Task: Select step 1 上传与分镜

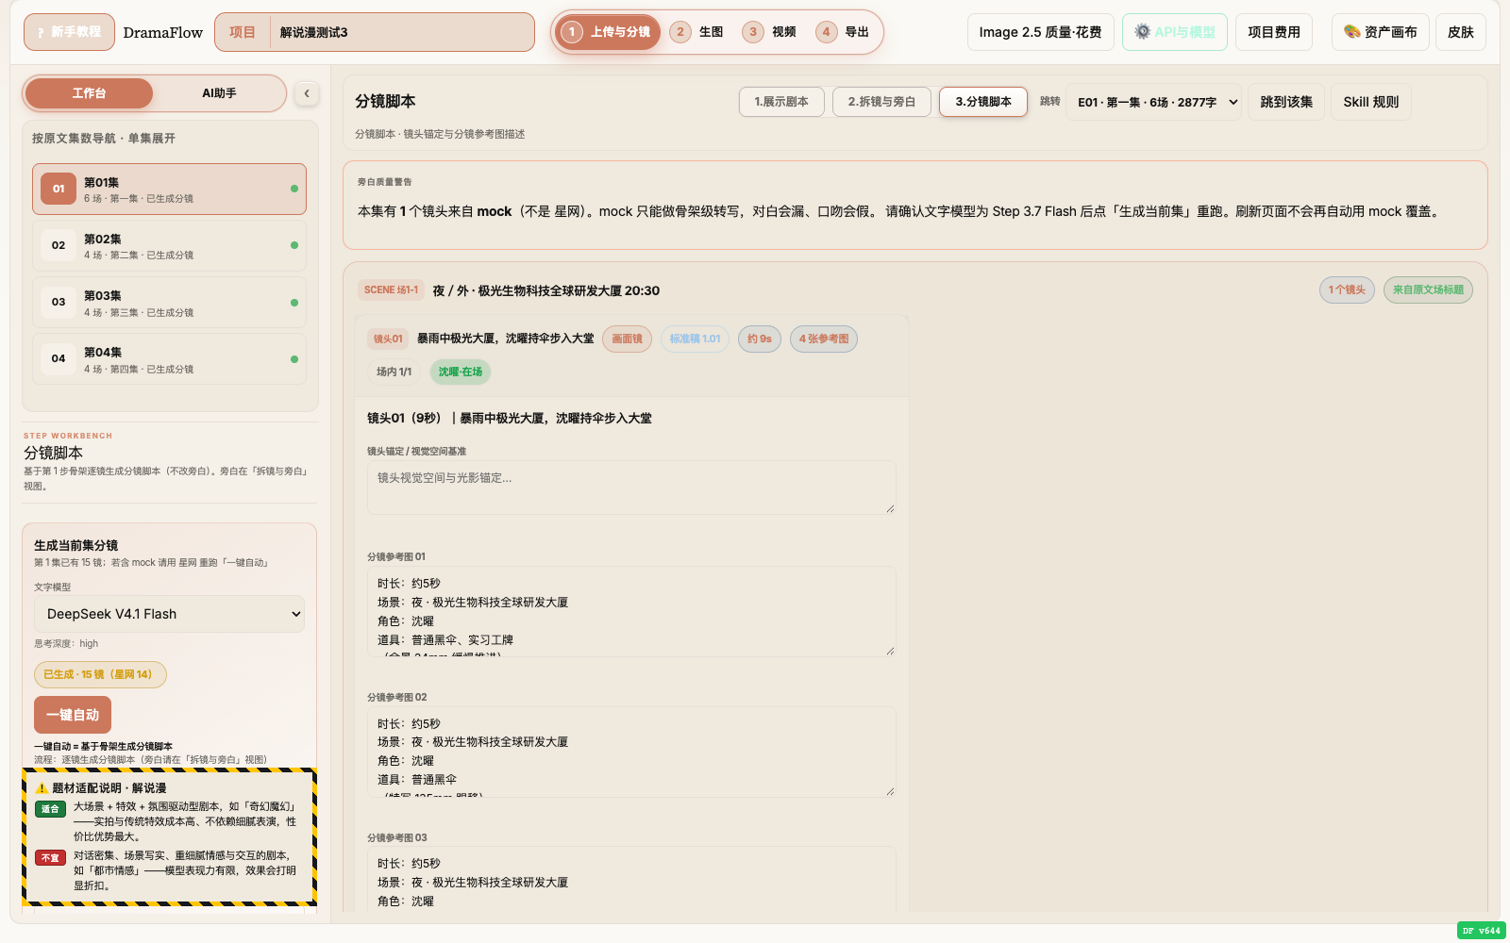Action: [x=609, y=32]
